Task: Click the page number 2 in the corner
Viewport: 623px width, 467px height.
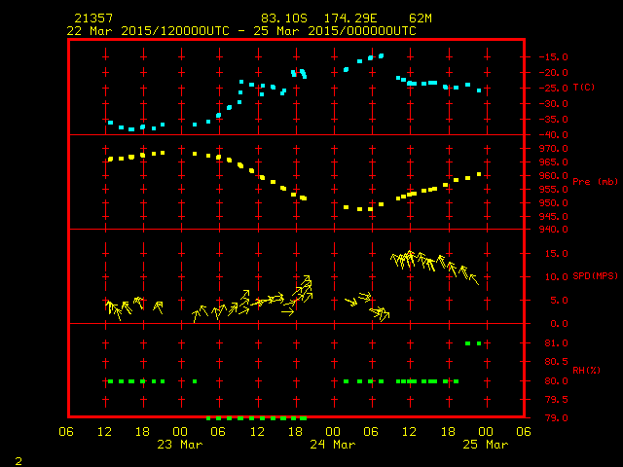Action: tap(18, 461)
